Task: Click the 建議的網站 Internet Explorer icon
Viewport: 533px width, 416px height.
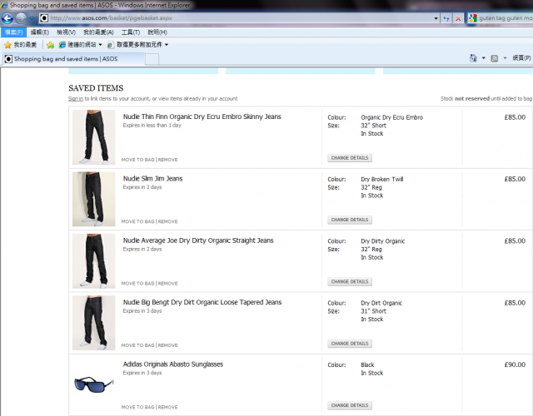Action: tap(62, 45)
